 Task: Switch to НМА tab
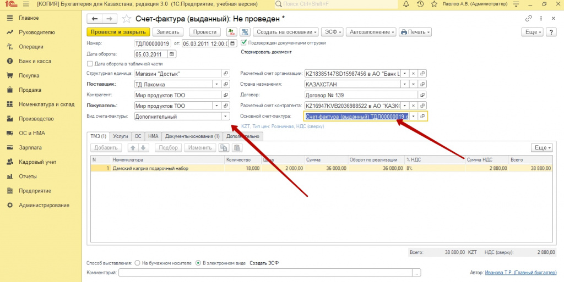pyautogui.click(x=153, y=136)
